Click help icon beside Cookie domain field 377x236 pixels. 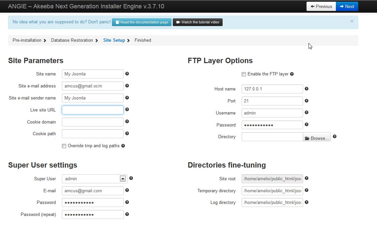tap(127, 122)
